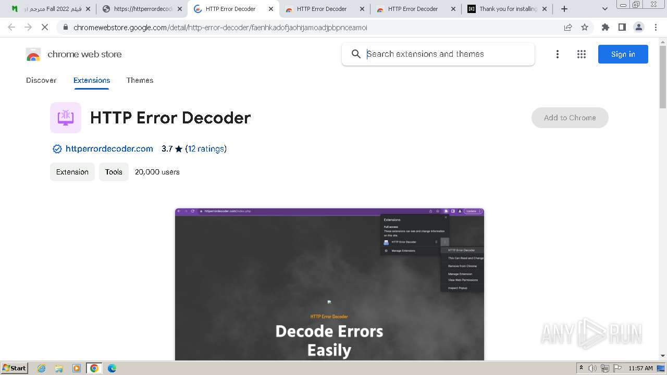The image size is (667, 375).
Task: Open the 12 ratings link
Action: pos(206,149)
